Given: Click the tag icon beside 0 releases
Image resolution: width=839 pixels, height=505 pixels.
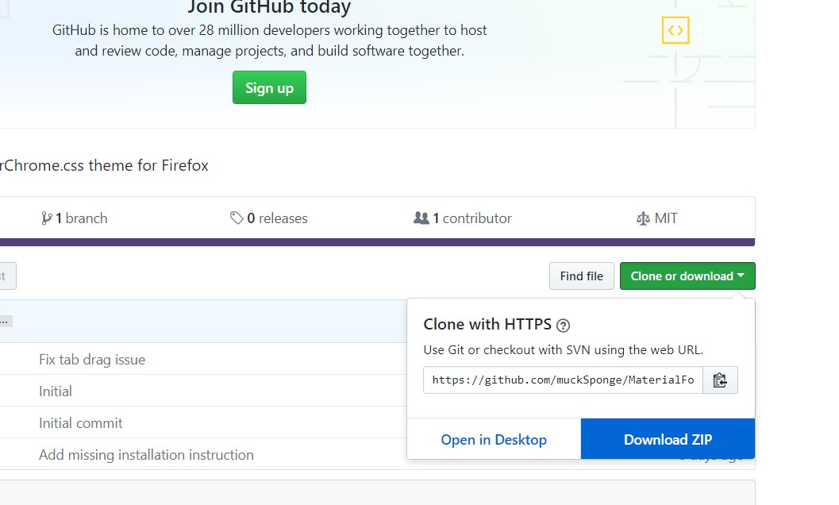Looking at the screenshot, I should point(237,218).
